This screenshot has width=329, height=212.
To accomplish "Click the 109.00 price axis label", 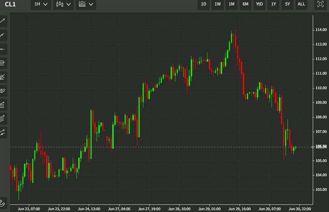I will coord(321,102).
